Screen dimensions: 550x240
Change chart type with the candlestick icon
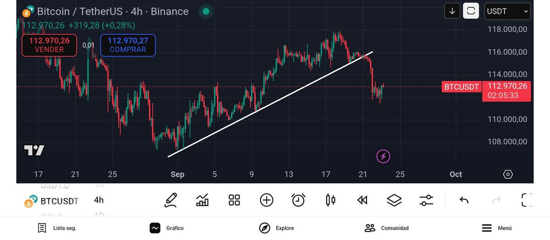click(330, 200)
